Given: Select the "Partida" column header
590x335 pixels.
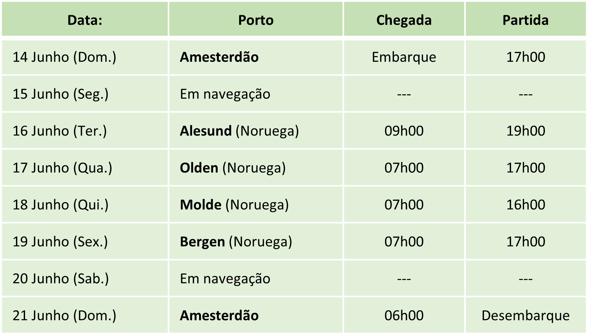Looking at the screenshot, I should (525, 20).
